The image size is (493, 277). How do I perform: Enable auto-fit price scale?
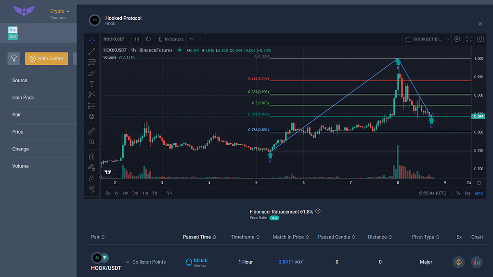point(479,193)
